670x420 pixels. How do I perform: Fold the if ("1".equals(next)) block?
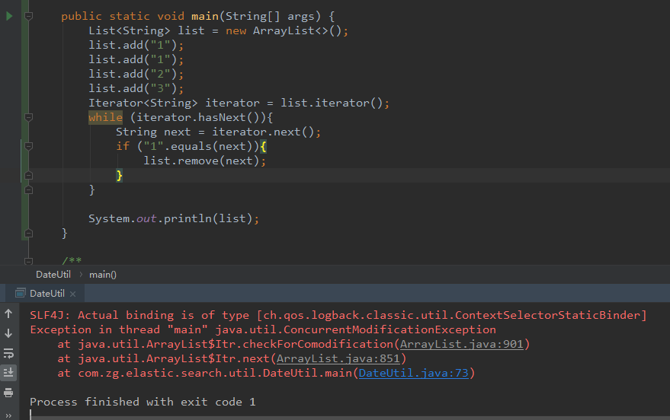28,146
